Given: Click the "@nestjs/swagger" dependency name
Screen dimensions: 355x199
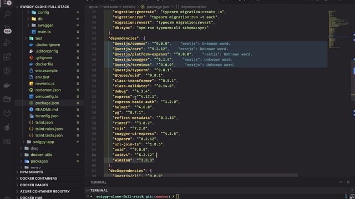Looking at the screenshot, I should pos(131,60).
